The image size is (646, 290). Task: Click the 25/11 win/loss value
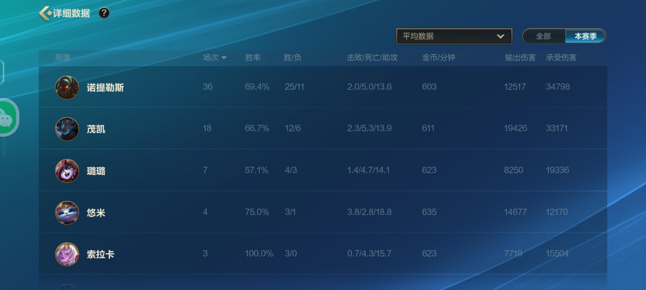point(294,87)
